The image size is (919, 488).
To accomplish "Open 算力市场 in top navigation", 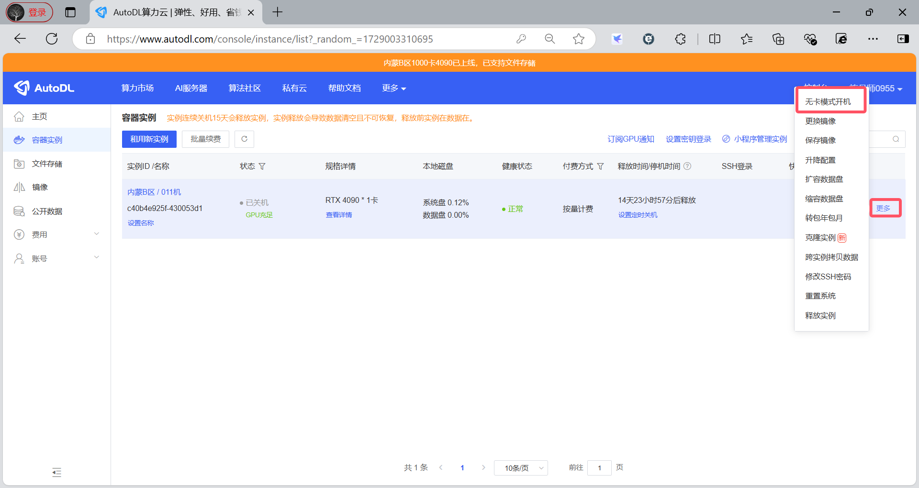I will tap(137, 88).
